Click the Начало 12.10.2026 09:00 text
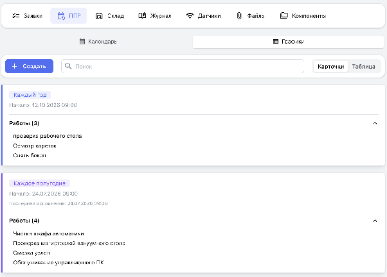387x277 pixels. coord(43,105)
